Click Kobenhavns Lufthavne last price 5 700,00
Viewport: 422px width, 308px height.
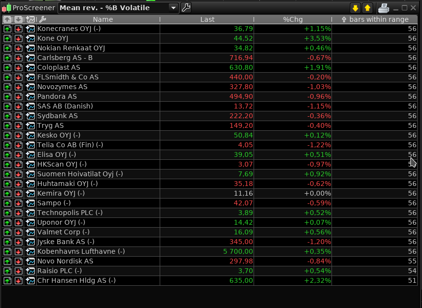tap(238, 252)
